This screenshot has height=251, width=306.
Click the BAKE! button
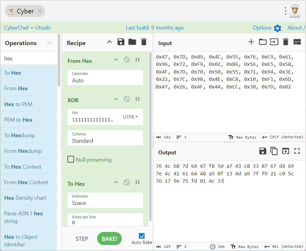click(x=109, y=238)
